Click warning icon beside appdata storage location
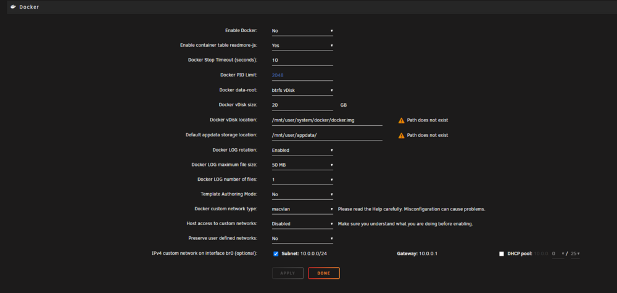 [402, 135]
